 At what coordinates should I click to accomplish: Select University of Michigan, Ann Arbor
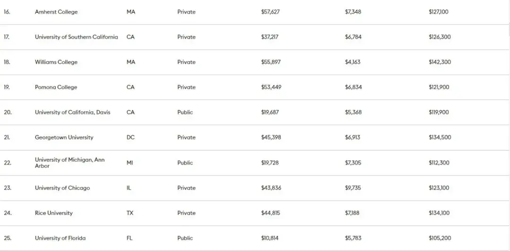69,163
